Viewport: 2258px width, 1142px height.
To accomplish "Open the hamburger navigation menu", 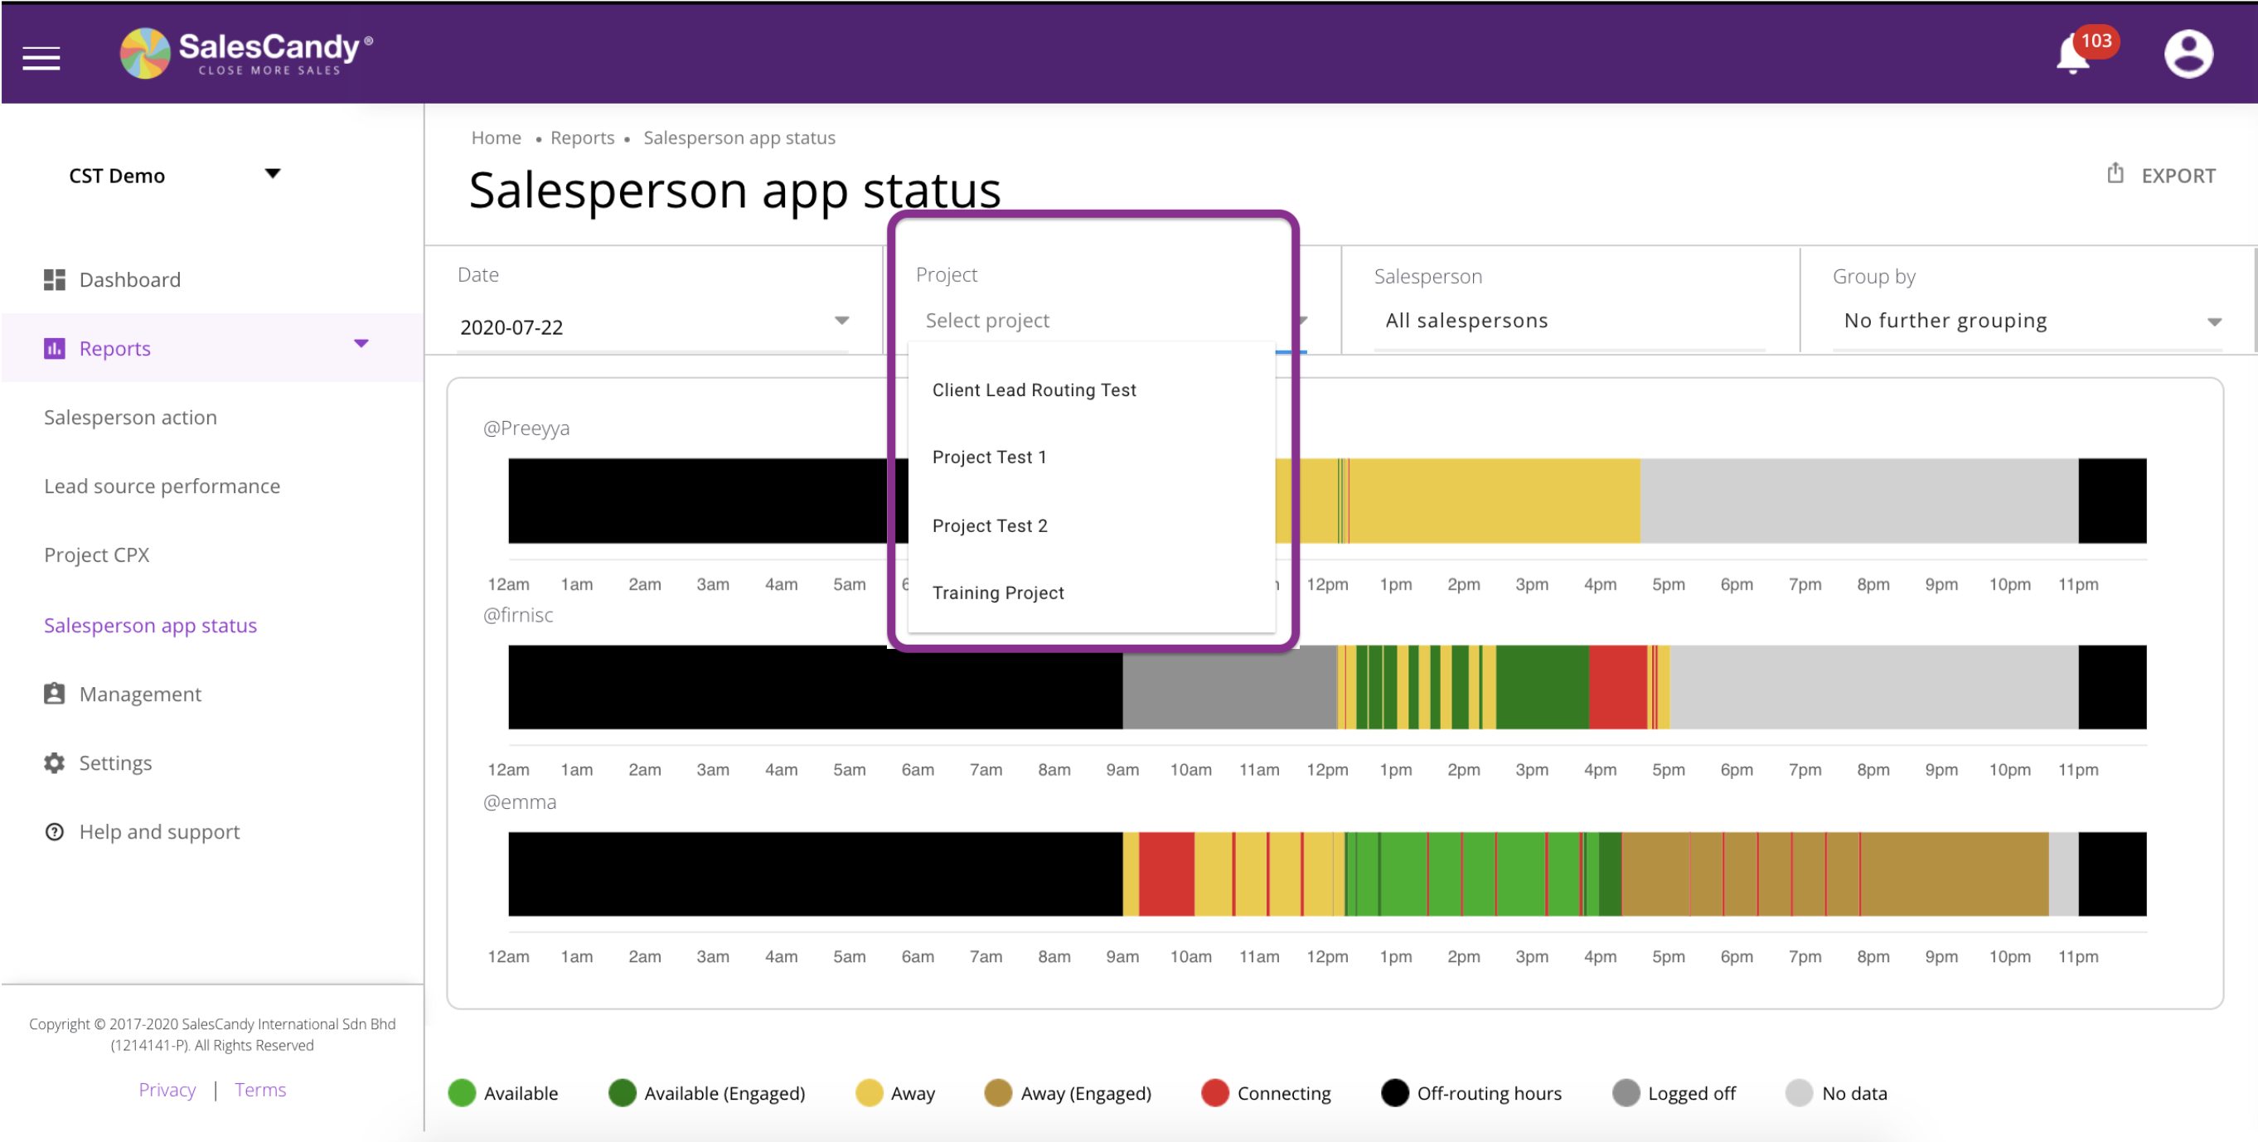I will tap(41, 58).
